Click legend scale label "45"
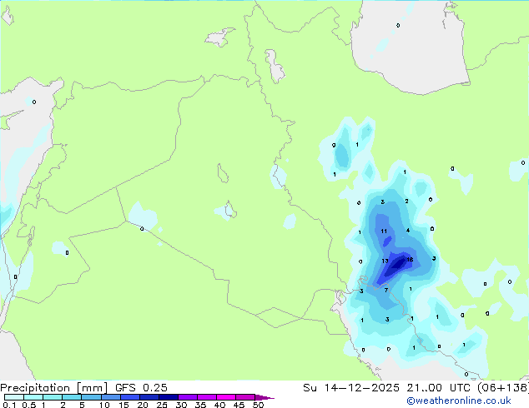Image resolution: width=529 pixels, height=408 pixels. coord(239,405)
